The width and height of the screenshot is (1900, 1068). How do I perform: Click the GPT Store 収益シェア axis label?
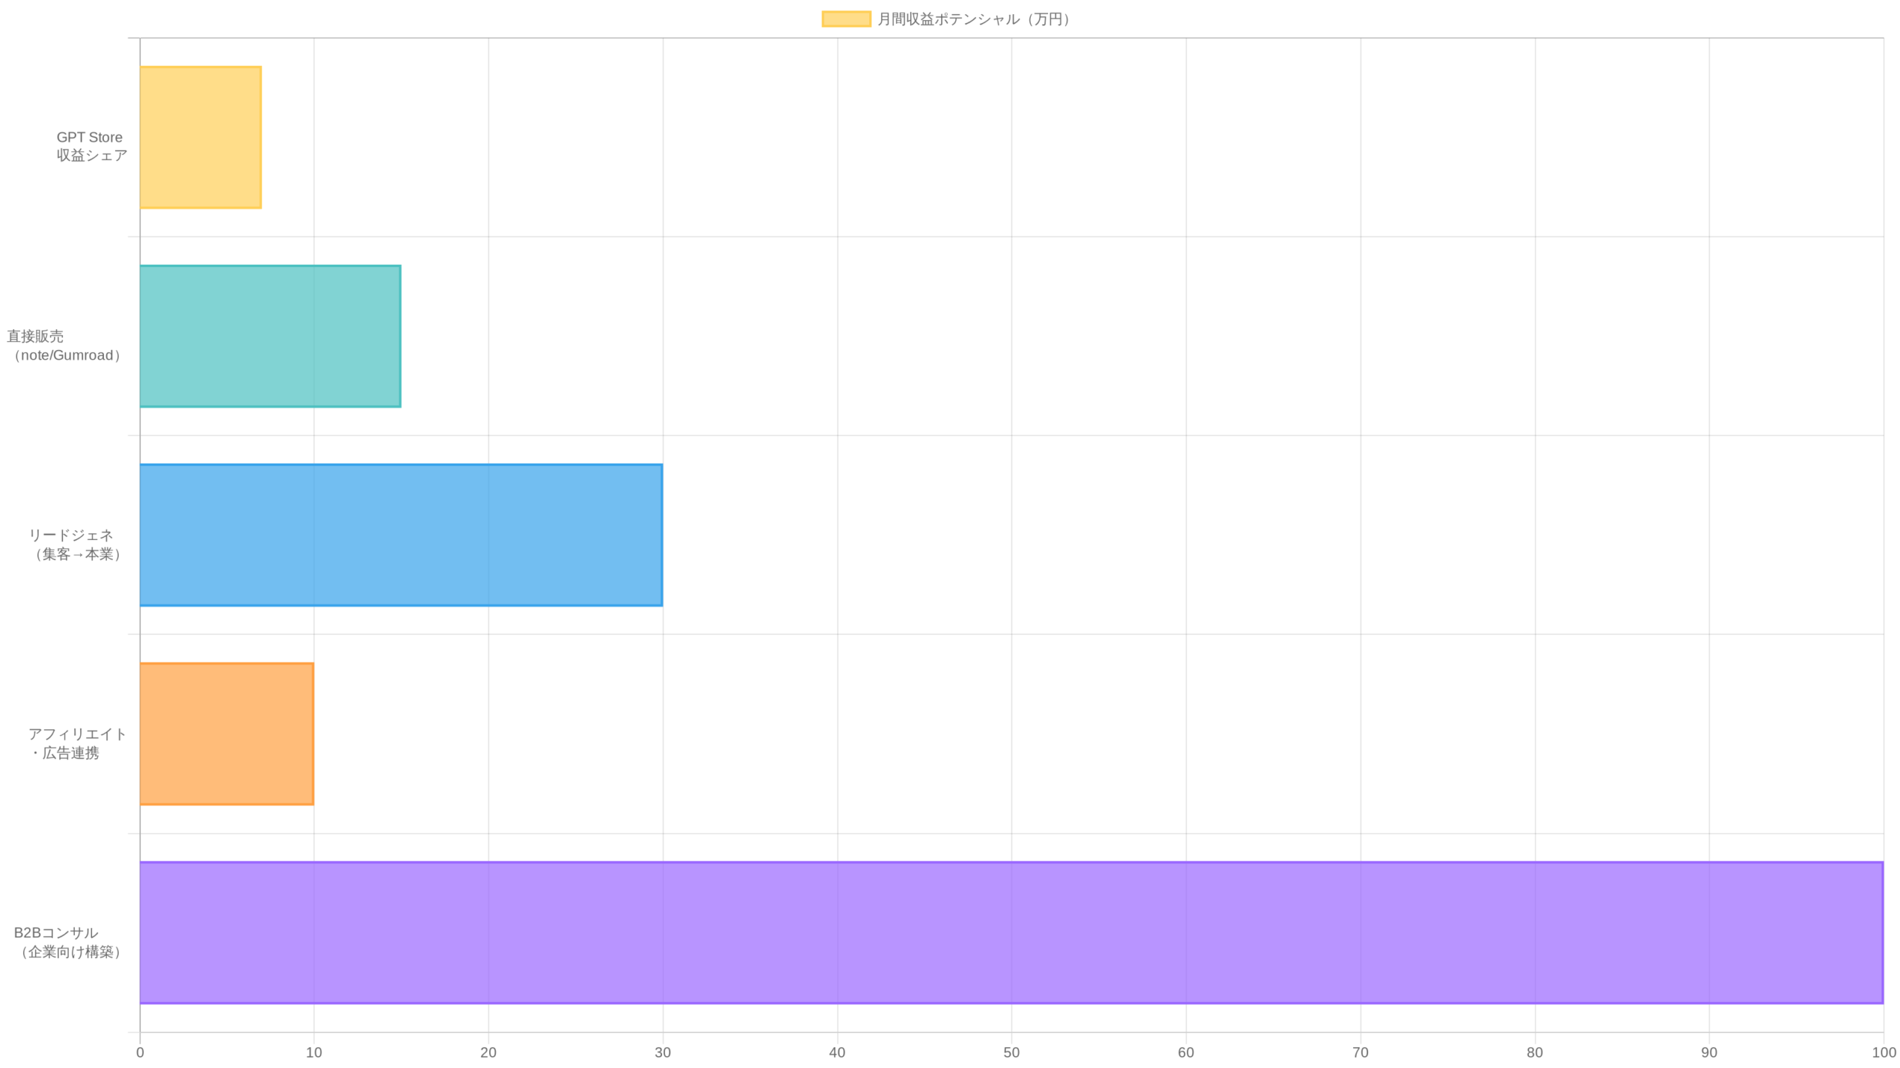point(91,146)
